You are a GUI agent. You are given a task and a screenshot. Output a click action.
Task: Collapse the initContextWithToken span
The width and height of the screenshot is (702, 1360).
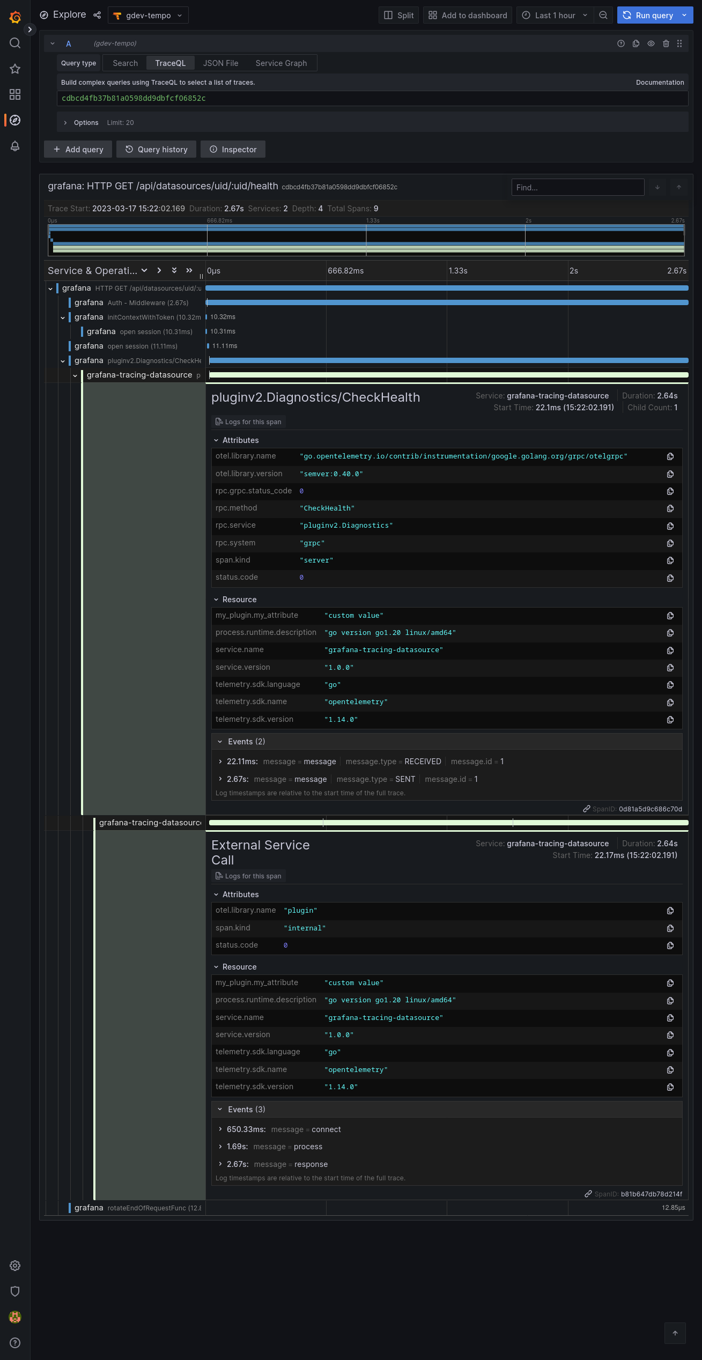tap(63, 317)
